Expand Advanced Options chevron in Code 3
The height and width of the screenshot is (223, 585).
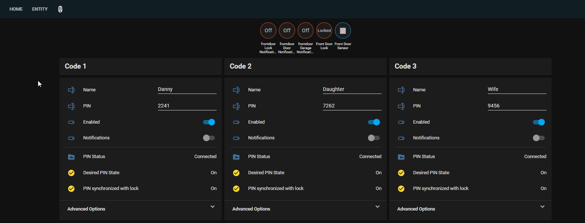pyautogui.click(x=542, y=207)
